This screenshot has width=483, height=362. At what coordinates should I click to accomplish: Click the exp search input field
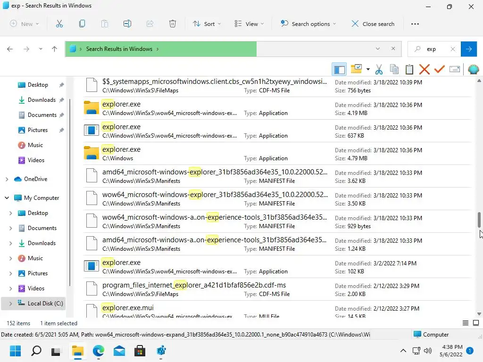tap(435, 49)
